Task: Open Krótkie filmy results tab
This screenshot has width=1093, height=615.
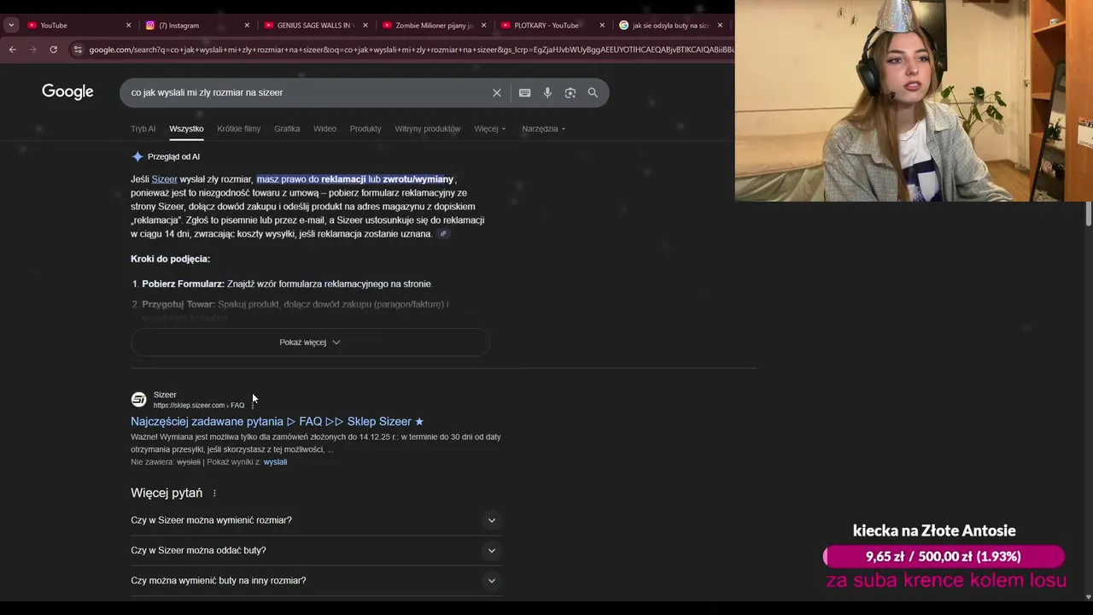Action: (x=238, y=129)
